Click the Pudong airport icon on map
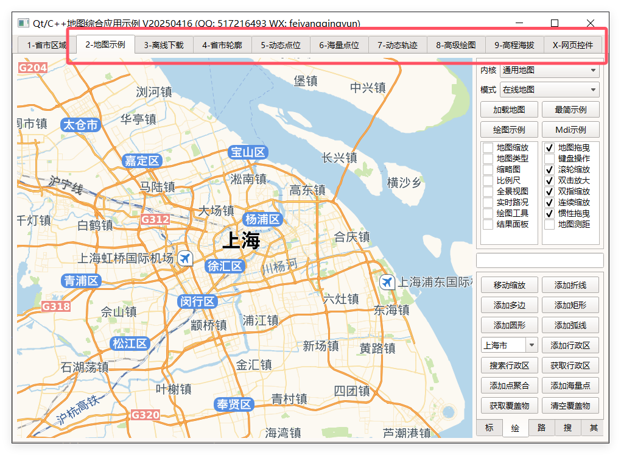 click(387, 282)
